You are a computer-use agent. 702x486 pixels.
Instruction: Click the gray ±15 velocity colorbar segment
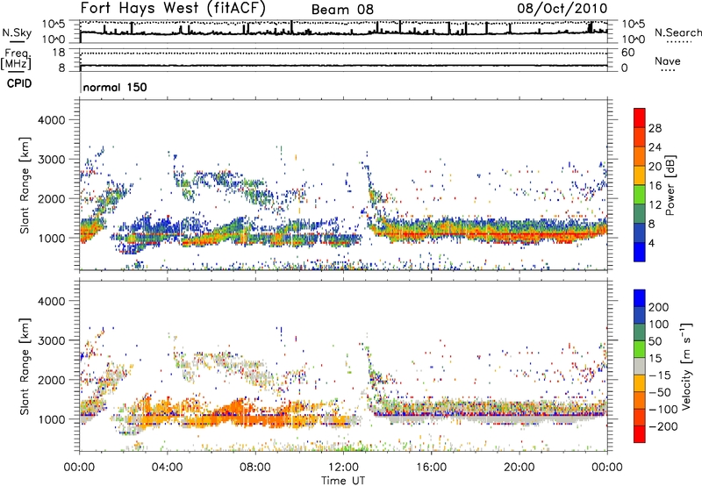pyautogui.click(x=640, y=366)
